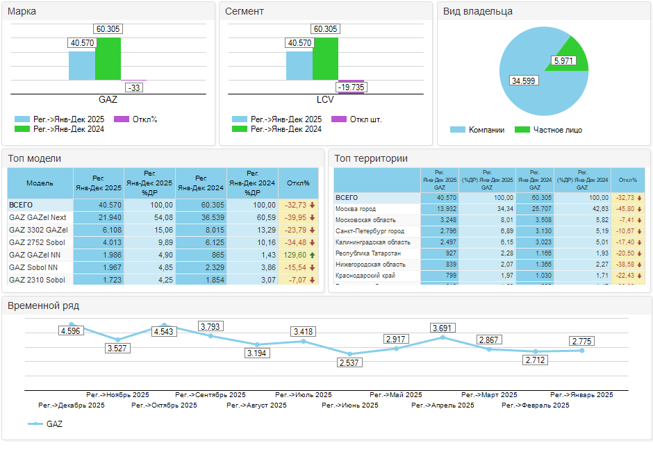This screenshot has height=461, width=653.
Task: Sort the models table by Модель column header
Action: click(x=40, y=183)
